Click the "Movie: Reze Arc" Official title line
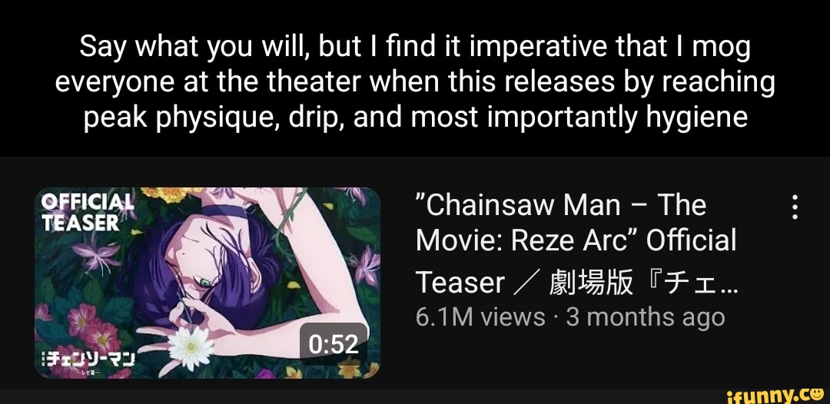Image resolution: width=830 pixels, height=404 pixels. tap(576, 242)
